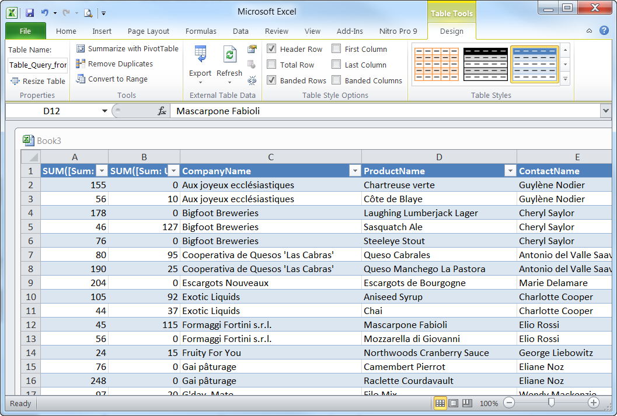Screen dimensions: 617x416
Task: Apply the black table style
Action: click(486, 64)
